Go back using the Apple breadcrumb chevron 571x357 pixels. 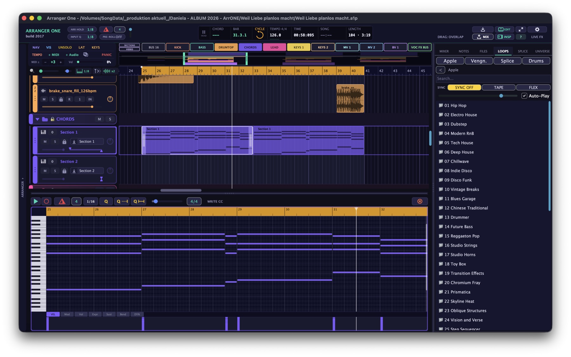(440, 70)
